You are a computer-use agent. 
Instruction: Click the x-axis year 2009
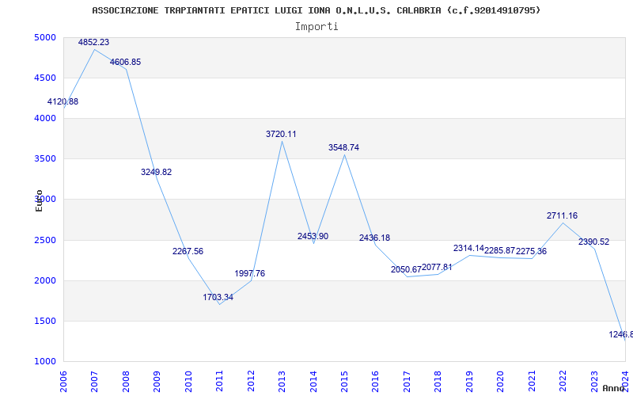tap(157, 382)
